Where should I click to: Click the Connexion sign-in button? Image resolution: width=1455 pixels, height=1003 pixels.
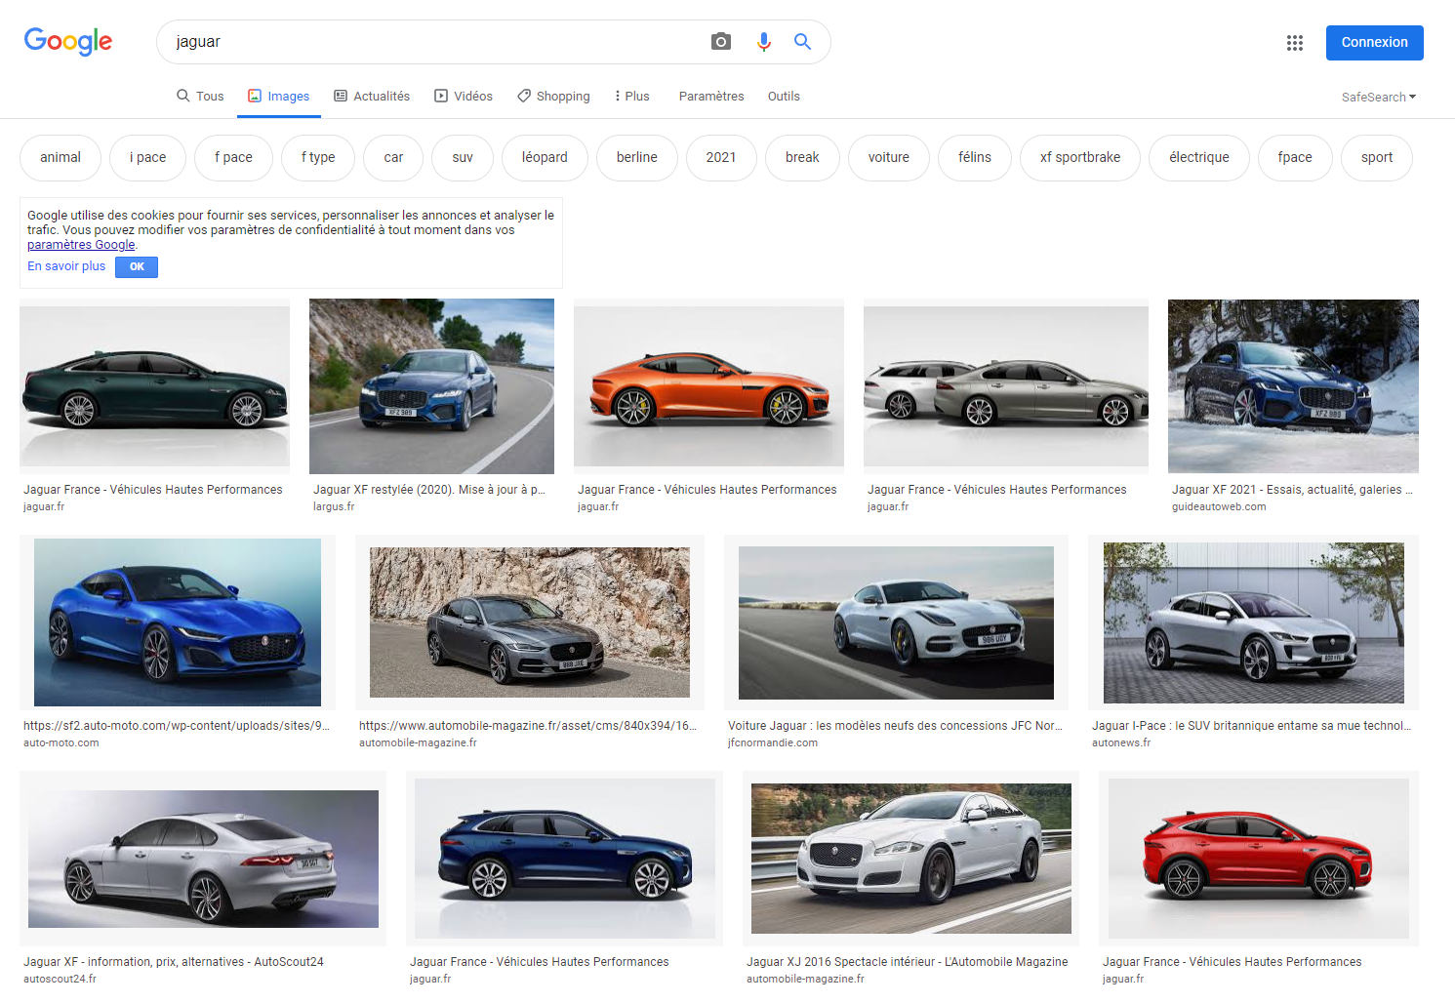[1374, 43]
